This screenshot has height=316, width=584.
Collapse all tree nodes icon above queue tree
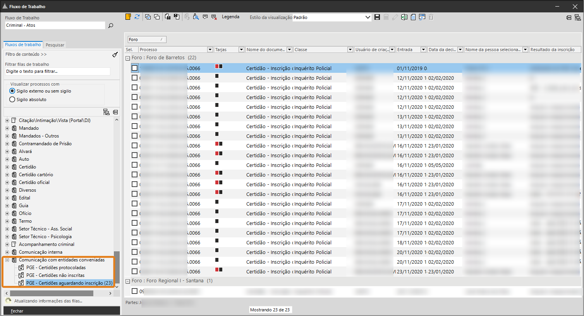[x=115, y=112]
